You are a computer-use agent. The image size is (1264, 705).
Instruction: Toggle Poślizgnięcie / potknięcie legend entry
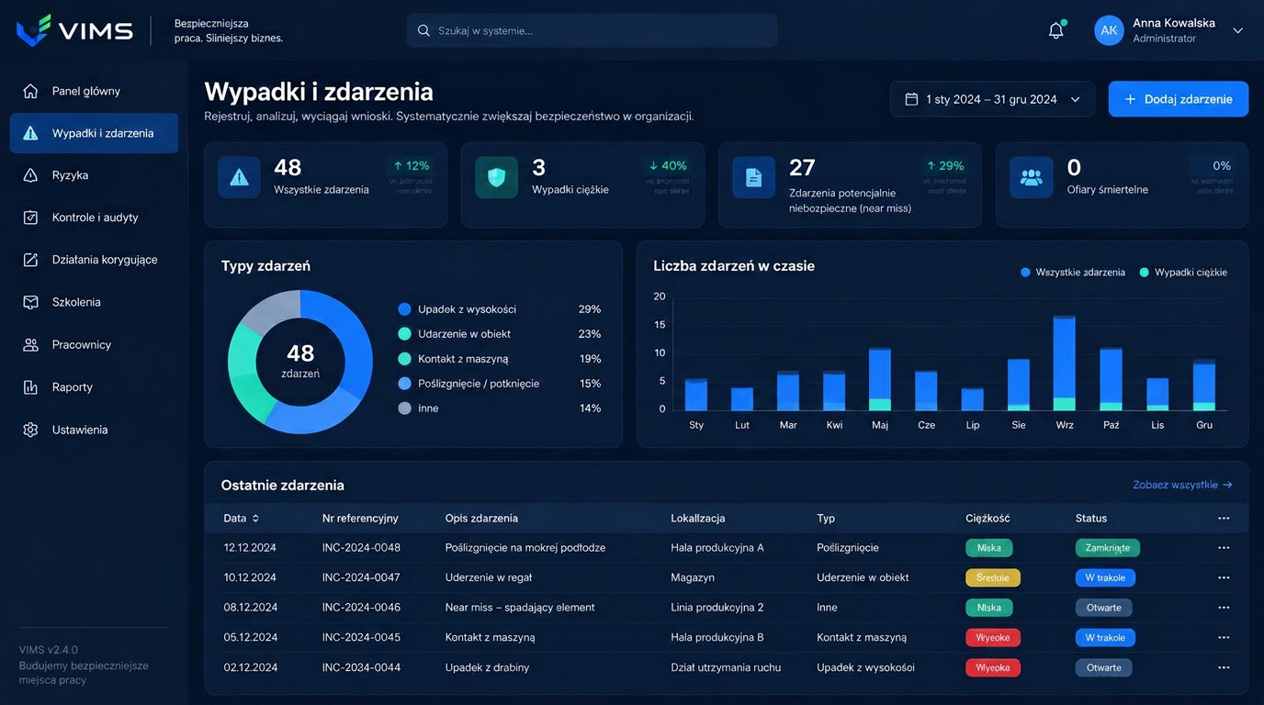coord(500,384)
